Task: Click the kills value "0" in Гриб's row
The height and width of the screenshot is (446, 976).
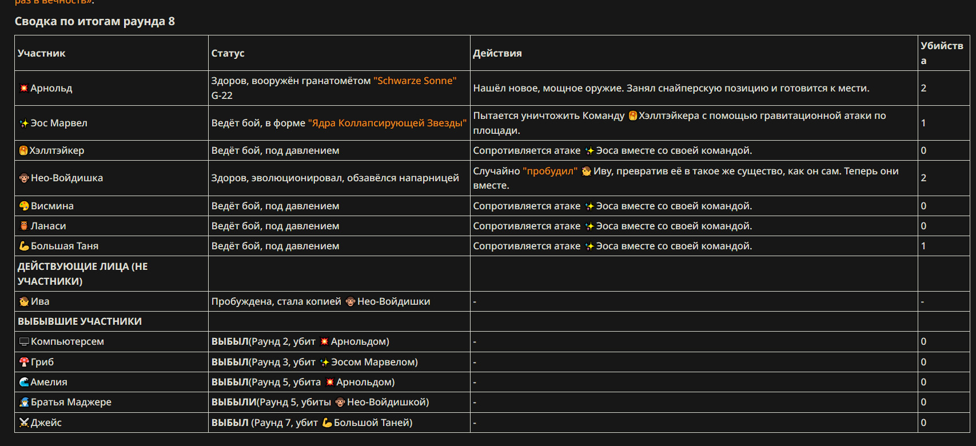Action: pyautogui.click(x=923, y=362)
